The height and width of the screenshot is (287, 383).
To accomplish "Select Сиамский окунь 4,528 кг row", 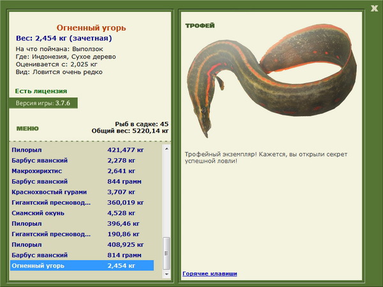I will pyautogui.click(x=82, y=213).
